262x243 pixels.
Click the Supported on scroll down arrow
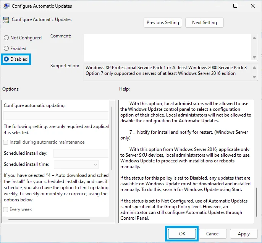click(x=255, y=77)
